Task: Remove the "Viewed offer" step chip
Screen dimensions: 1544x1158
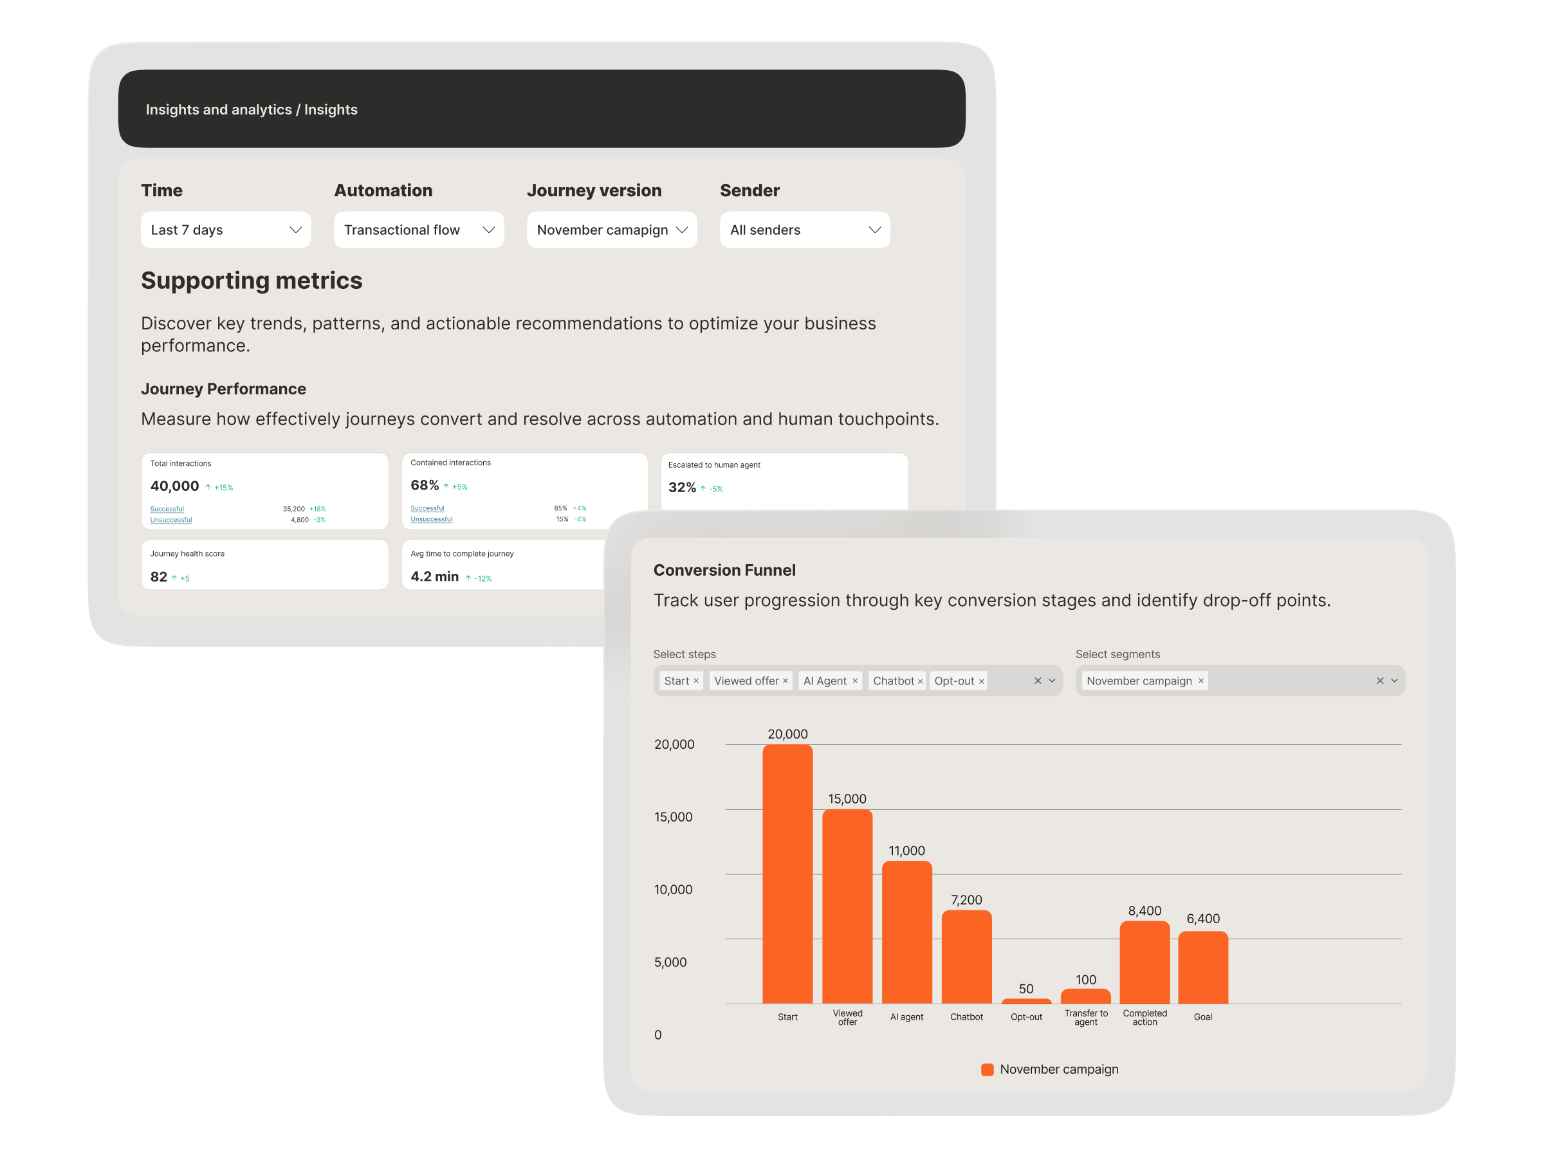Action: (786, 681)
